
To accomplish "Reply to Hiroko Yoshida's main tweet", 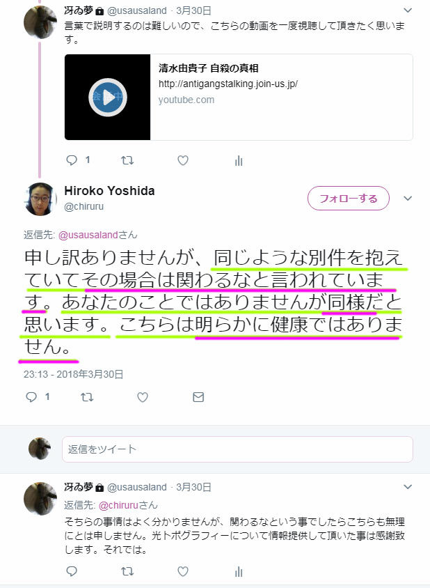I will [x=31, y=396].
